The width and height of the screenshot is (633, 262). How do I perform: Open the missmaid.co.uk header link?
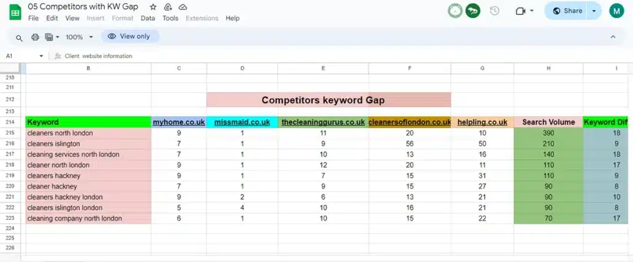click(x=242, y=122)
